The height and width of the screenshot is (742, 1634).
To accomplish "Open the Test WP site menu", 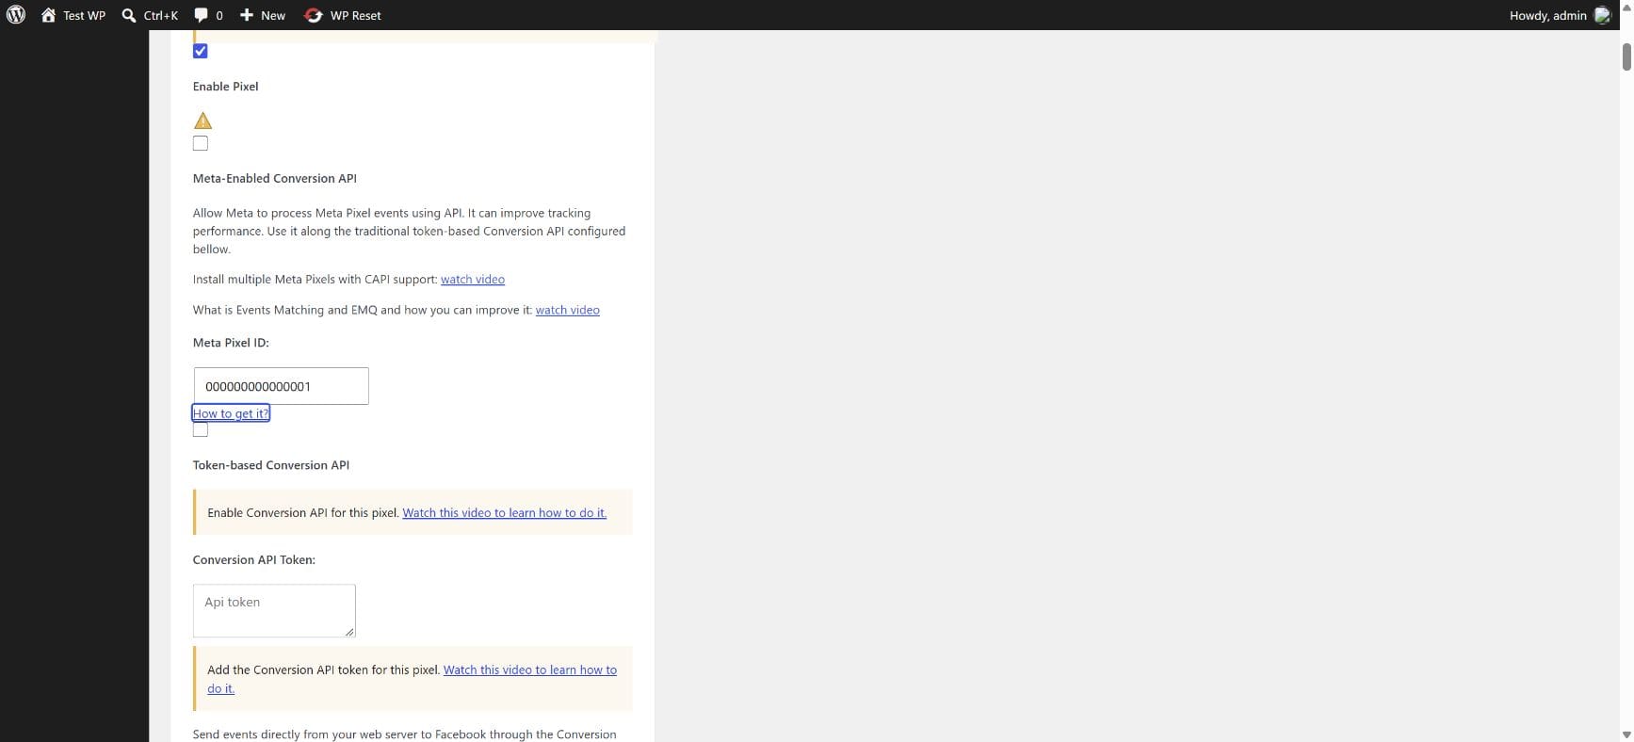I will tap(73, 15).
